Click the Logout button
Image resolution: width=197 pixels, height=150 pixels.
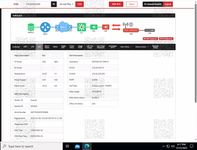coord(168,4)
